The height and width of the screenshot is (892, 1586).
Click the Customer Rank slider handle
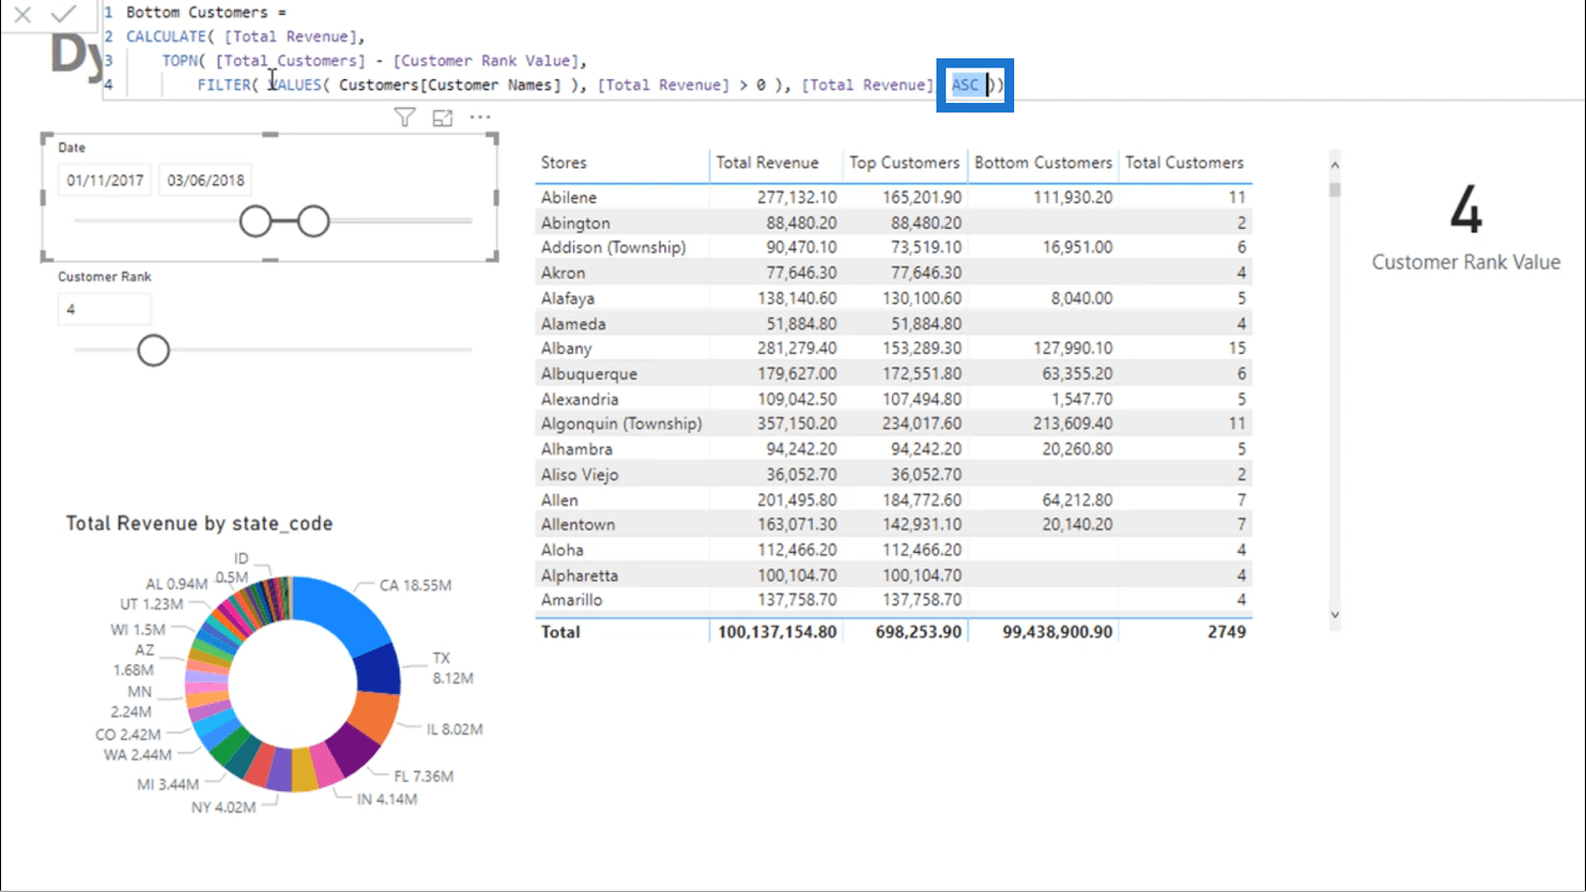coord(154,350)
